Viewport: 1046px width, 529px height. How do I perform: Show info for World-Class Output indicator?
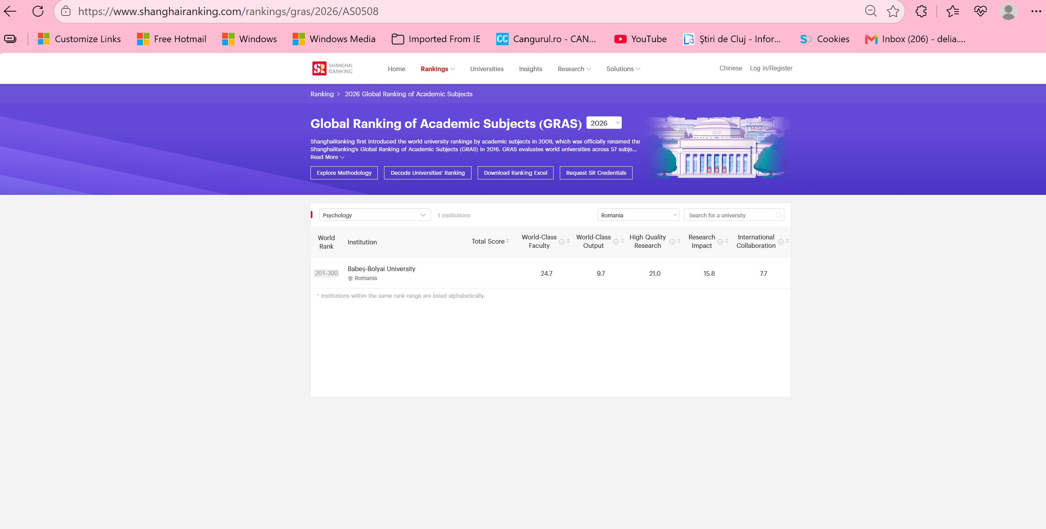(x=616, y=241)
